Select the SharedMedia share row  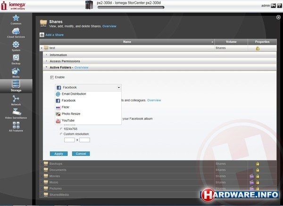pos(158,195)
